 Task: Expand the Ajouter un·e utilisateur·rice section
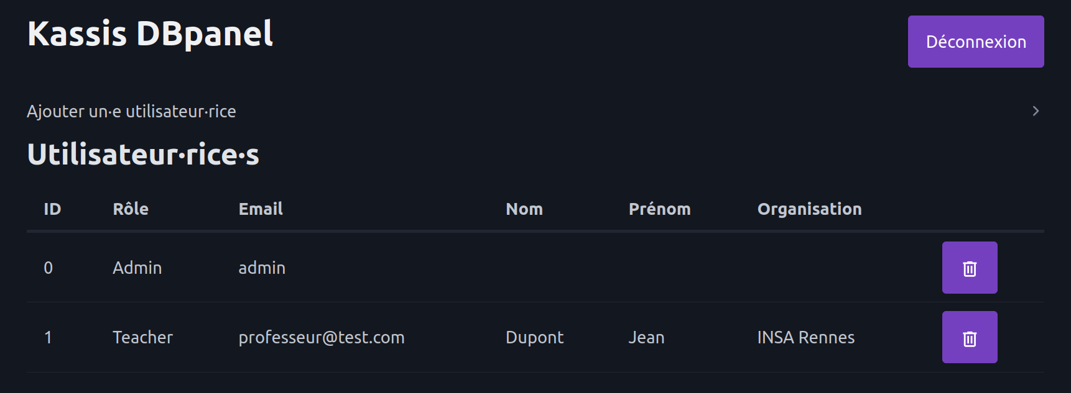click(131, 111)
